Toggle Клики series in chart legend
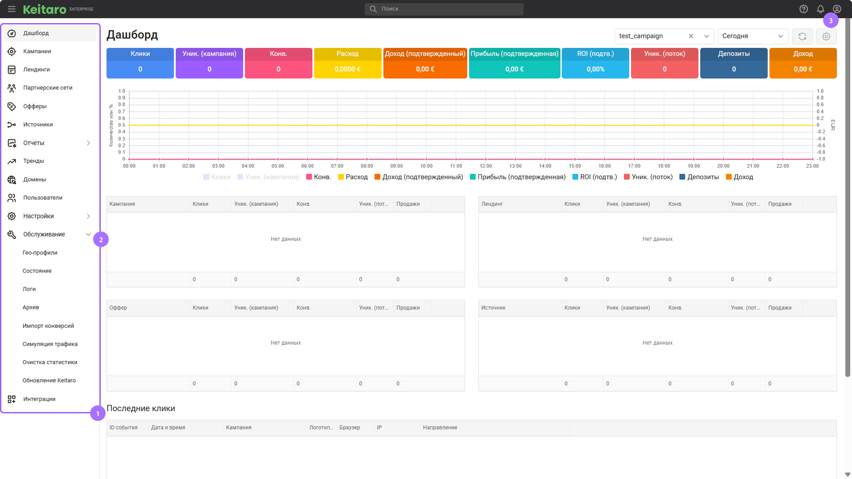 (x=217, y=177)
